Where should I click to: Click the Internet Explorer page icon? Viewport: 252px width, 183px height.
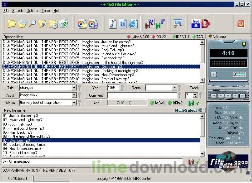[133, 24]
